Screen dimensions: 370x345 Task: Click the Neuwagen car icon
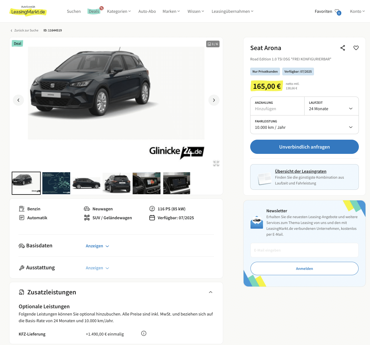pyautogui.click(x=87, y=209)
